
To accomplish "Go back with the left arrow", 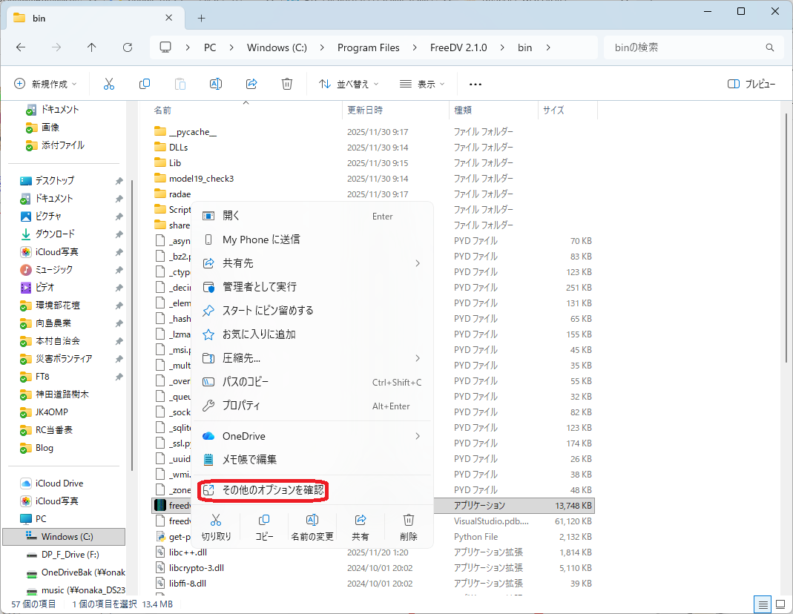I will pos(21,47).
